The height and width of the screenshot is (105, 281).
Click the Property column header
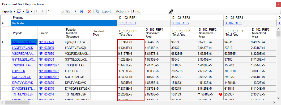[64, 18]
